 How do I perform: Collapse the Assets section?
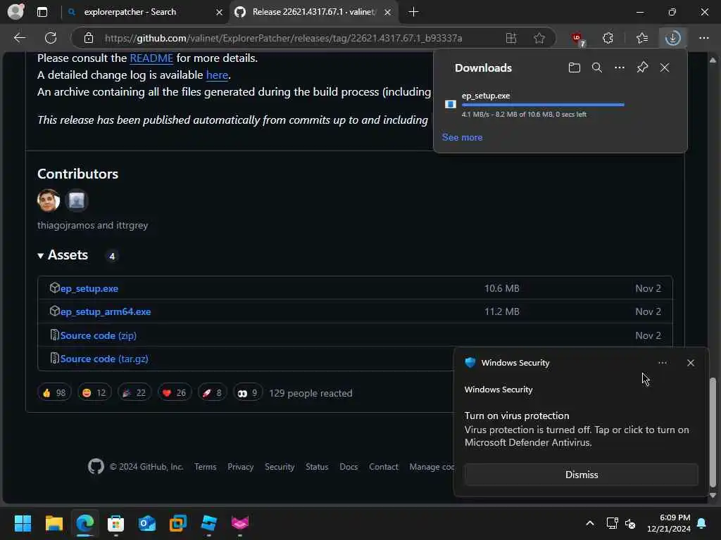point(63,255)
